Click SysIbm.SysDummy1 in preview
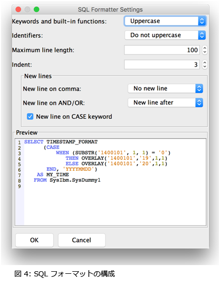This screenshot has width=220, height=282. click(75, 180)
